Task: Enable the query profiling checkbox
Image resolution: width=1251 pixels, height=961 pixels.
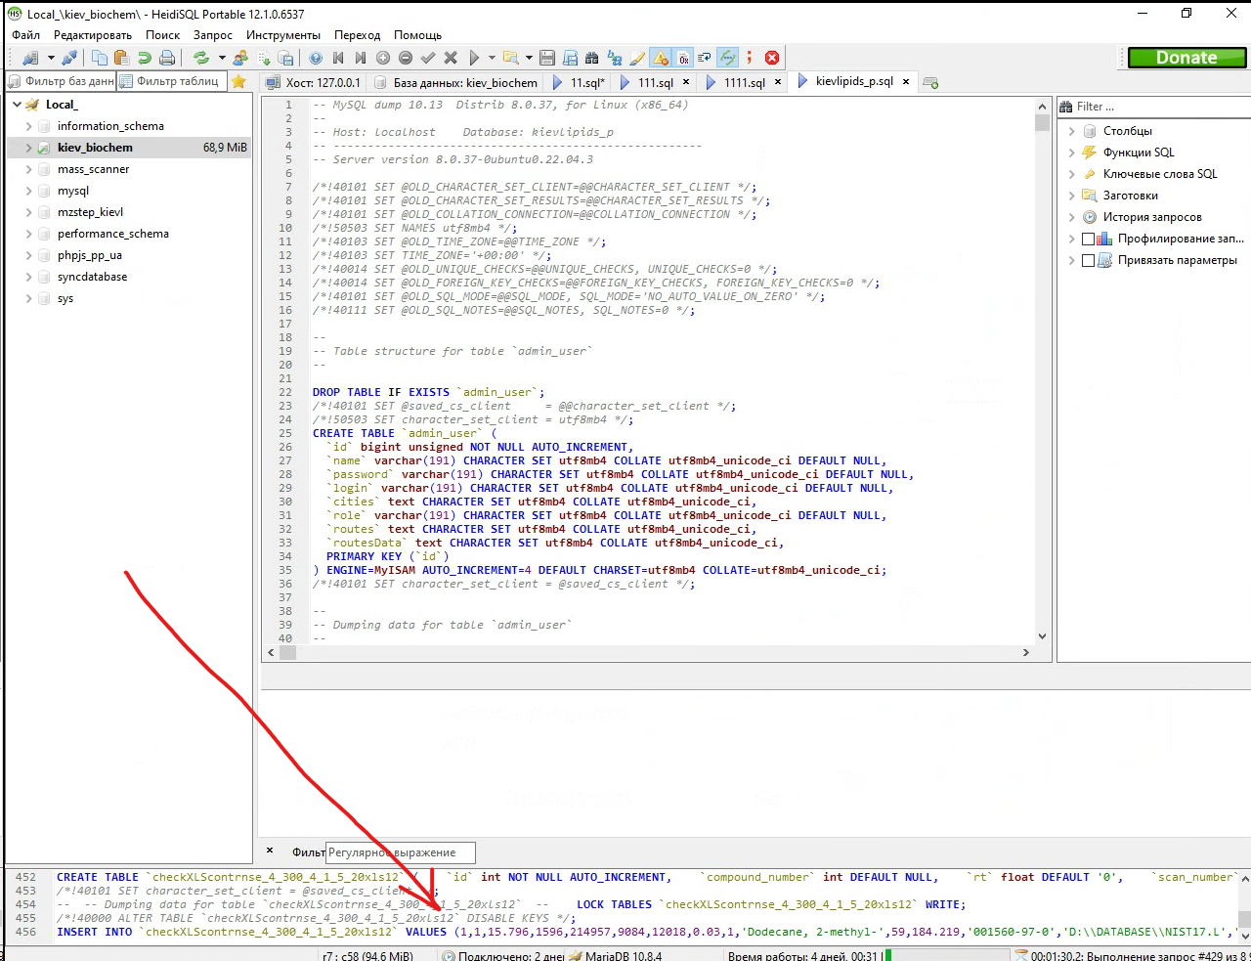Action: (1088, 239)
